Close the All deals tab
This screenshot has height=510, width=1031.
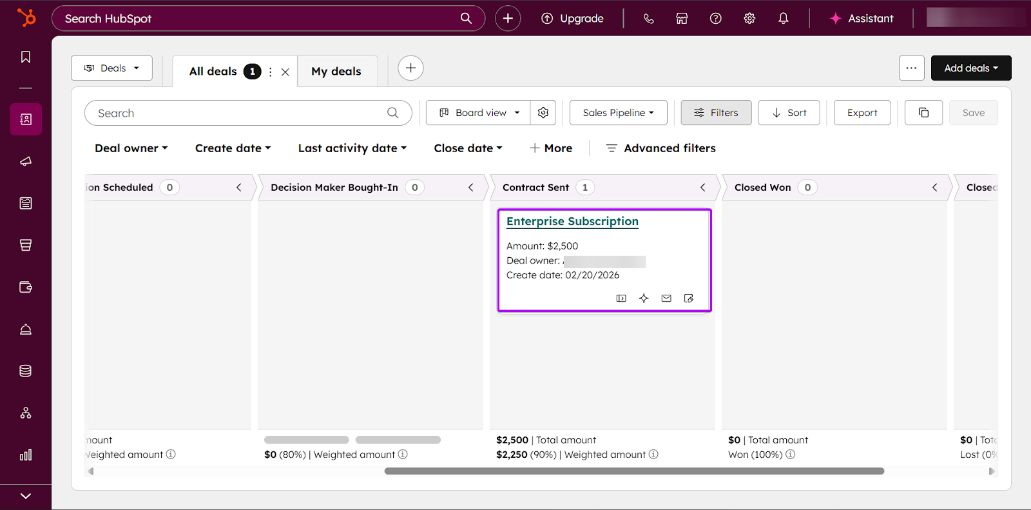pyautogui.click(x=285, y=72)
